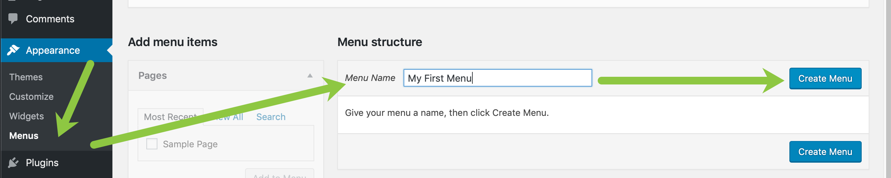The image size is (891, 178).
Task: Go to Themes under Appearance
Action: (x=26, y=77)
